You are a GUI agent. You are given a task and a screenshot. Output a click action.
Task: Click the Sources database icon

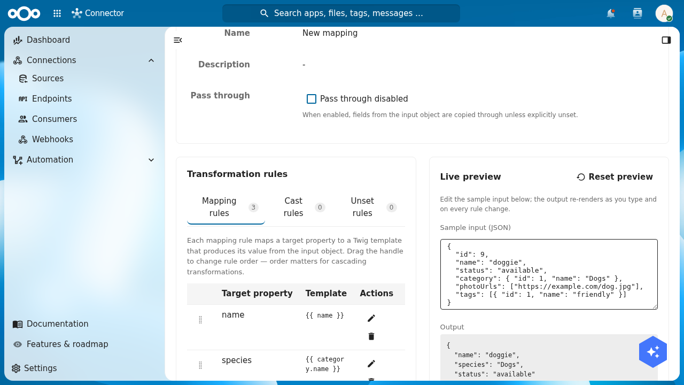pos(23,79)
